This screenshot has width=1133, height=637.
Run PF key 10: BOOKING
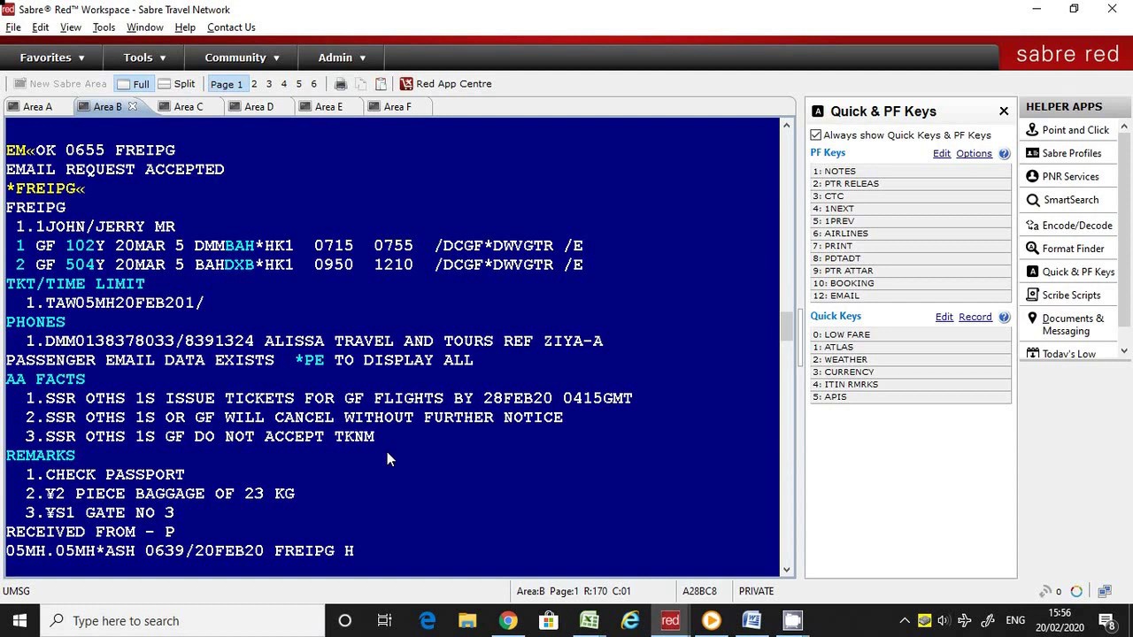tap(911, 283)
